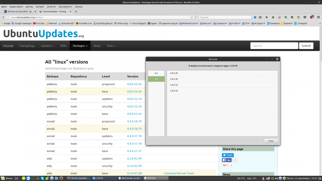
Task: Click the volume speaker tray icon
Action: click(276, 178)
